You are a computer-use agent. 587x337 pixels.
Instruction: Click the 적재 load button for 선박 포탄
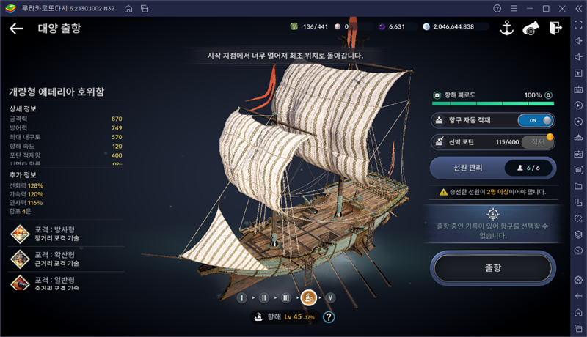point(538,142)
